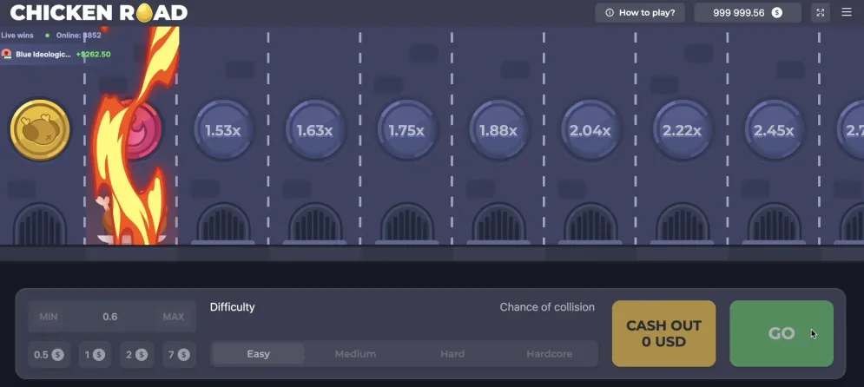Choose the 7 dollar bet preset
Screen dimensions: 864x387
pyautogui.click(x=179, y=355)
